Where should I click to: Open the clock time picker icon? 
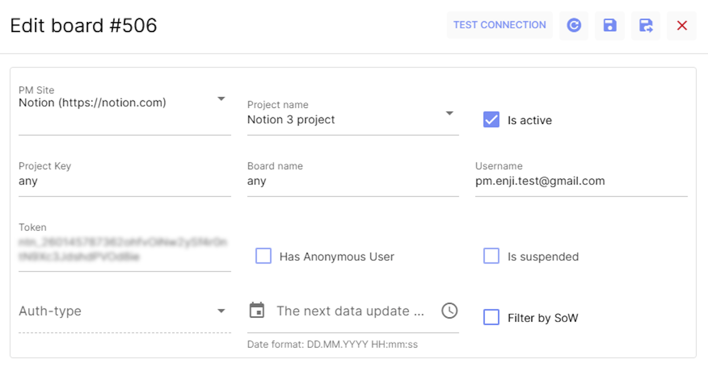pos(449,311)
